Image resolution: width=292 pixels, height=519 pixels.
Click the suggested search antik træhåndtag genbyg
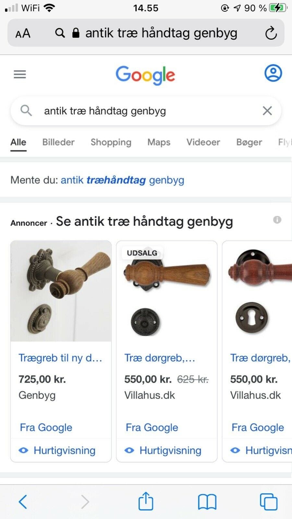[123, 180]
